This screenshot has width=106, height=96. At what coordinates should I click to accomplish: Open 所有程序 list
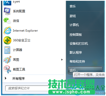19,78
